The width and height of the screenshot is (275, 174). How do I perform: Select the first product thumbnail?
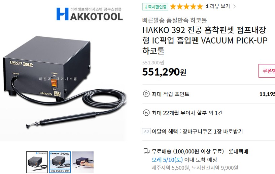click(x=37, y=162)
